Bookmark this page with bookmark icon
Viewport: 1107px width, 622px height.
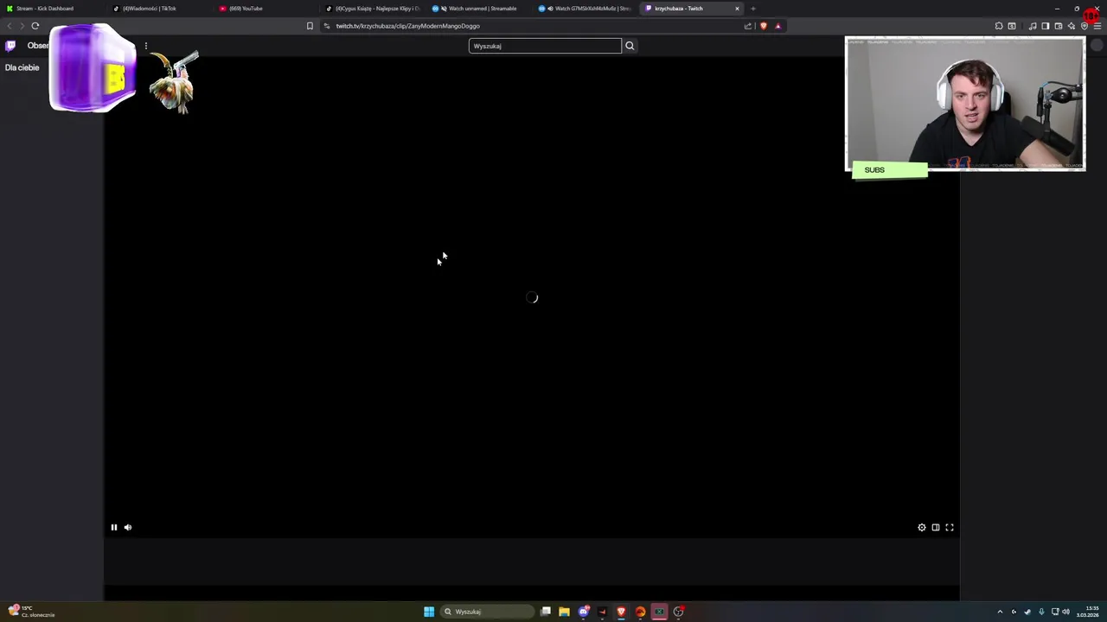[x=310, y=26]
